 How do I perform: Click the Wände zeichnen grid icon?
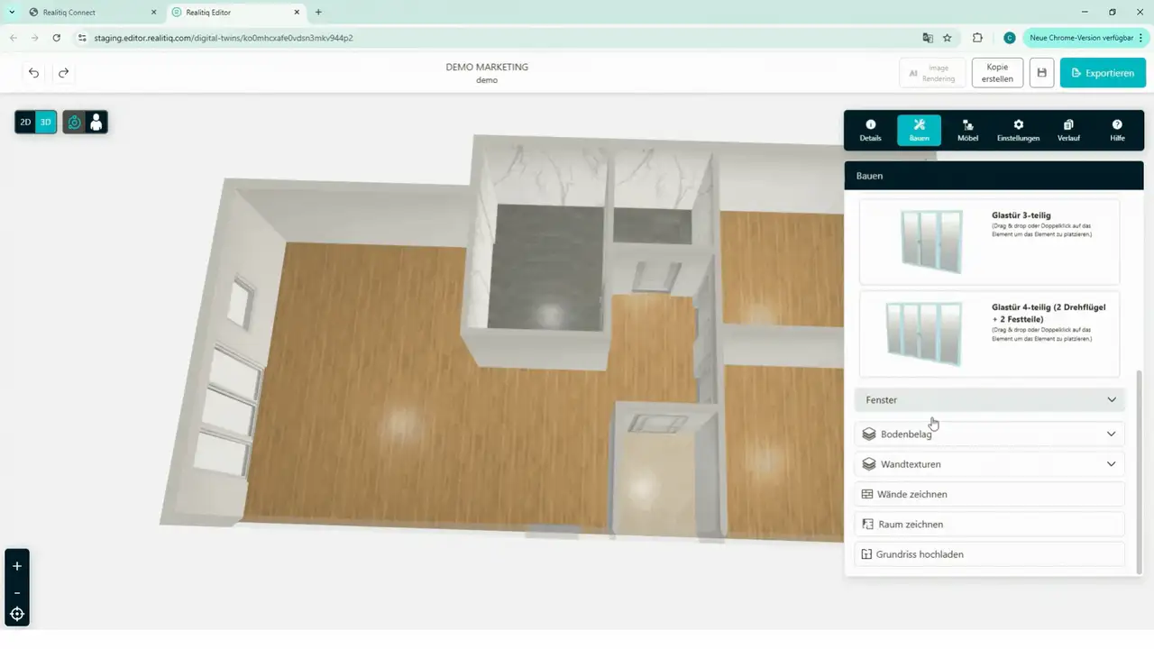tap(867, 494)
